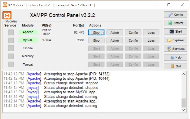Toggle the Mercury service checkbox
190x119 pixels.
[x=11, y=56]
